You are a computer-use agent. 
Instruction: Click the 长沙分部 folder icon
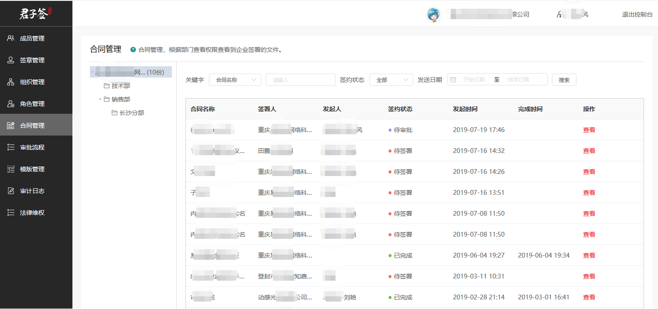(114, 113)
